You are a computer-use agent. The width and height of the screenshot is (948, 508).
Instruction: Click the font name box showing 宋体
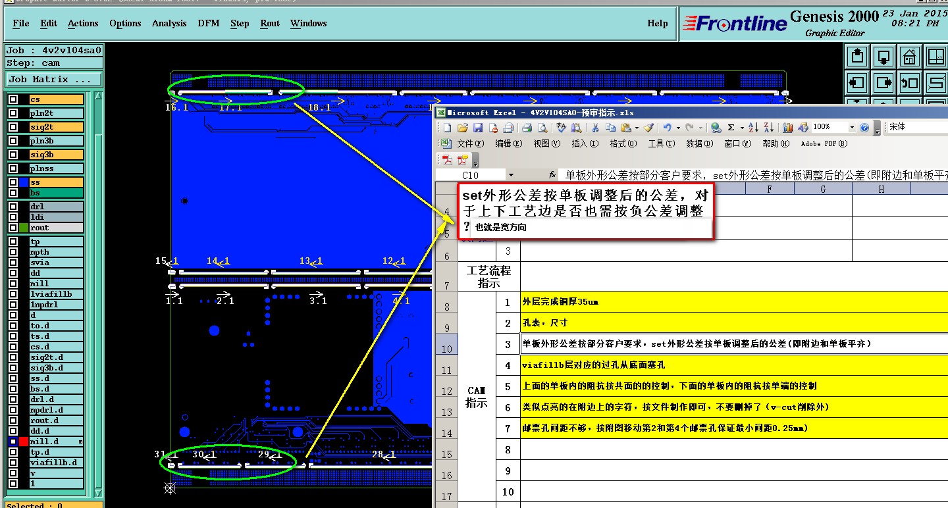pos(916,127)
